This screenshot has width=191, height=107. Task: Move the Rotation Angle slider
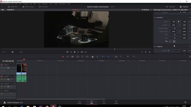point(175,28)
